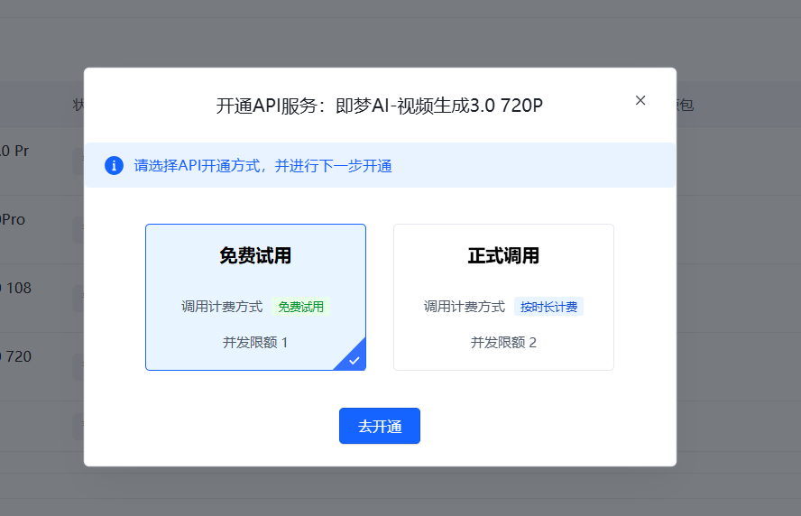Select the 正式调用 plan card

click(503, 297)
